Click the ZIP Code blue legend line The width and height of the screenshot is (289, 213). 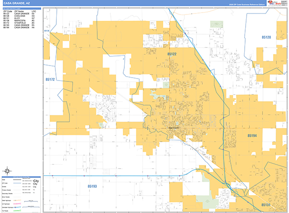(x=17, y=183)
